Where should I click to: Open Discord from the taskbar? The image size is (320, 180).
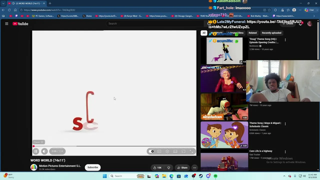pyautogui.click(x=208, y=176)
